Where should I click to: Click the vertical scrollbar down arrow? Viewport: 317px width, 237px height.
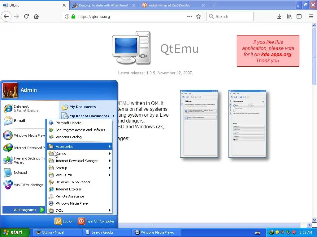coord(314,220)
